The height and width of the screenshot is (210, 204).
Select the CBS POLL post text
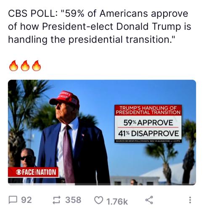tap(100, 26)
